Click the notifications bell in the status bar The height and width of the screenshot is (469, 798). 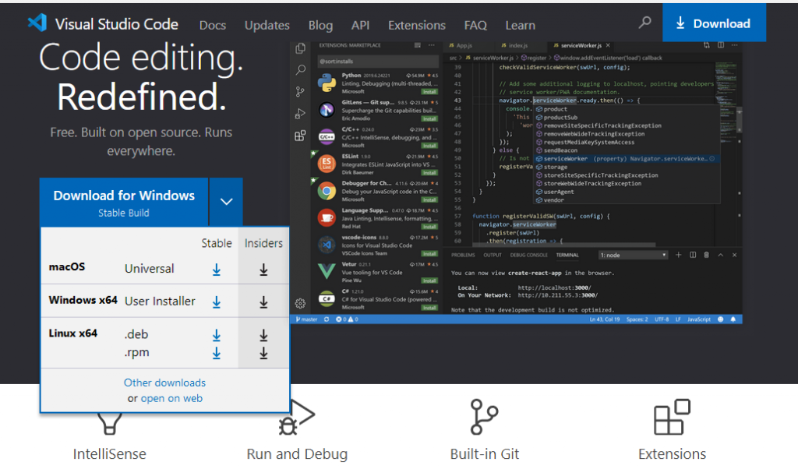click(733, 319)
